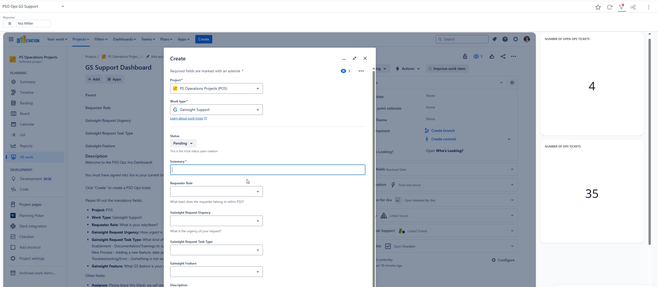Screen dimensions: 658x287
Task: Expand the Gainsight Request Urgency dropdown
Action: tap(216, 221)
